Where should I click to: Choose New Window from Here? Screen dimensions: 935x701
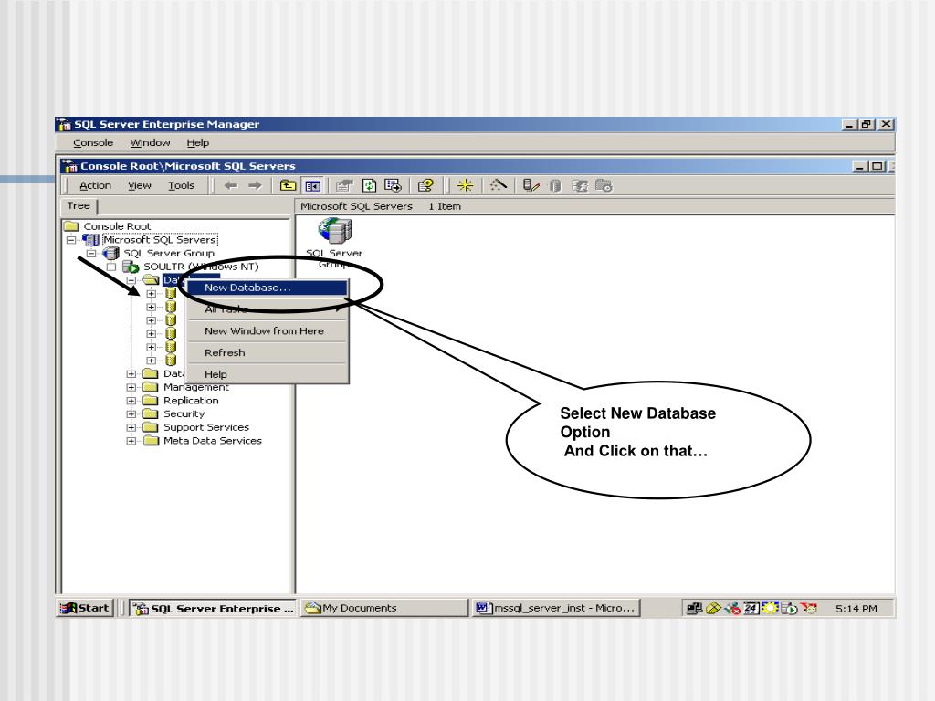tap(268, 330)
